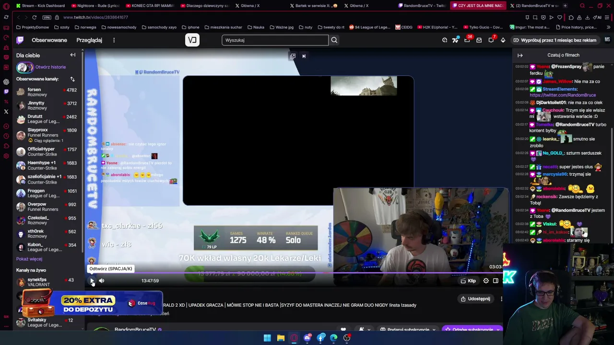This screenshot has height=345, width=614.
Task: Open Twitch top nav more options
Action: [114, 40]
